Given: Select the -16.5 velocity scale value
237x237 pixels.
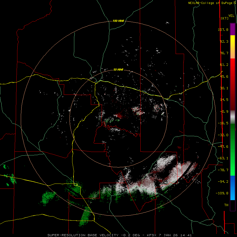Looking at the screenshot, I should [223, 123].
